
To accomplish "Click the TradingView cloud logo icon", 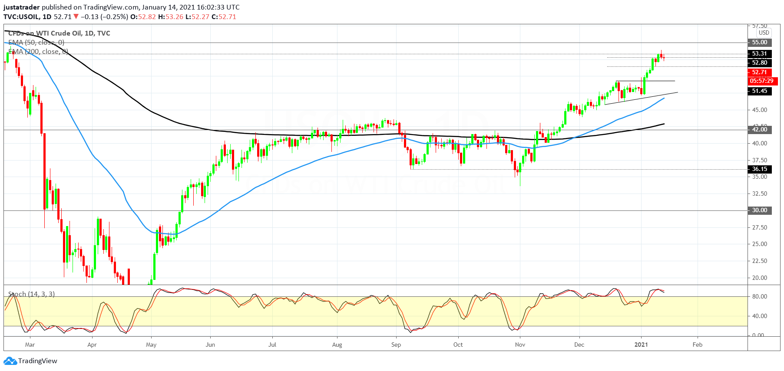I will coord(10,361).
